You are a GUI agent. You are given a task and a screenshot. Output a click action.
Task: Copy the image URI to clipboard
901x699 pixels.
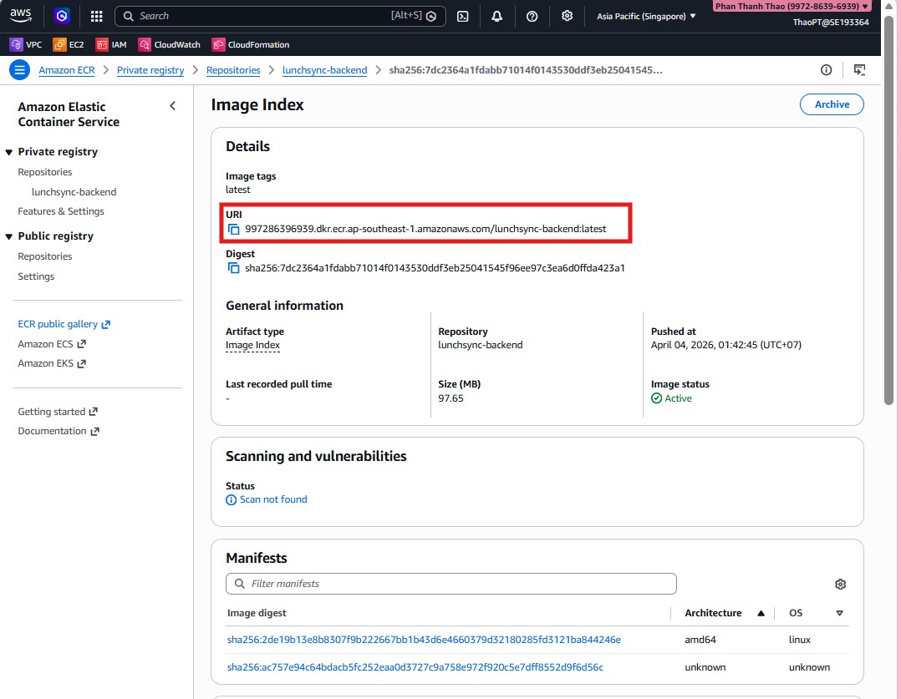234,229
